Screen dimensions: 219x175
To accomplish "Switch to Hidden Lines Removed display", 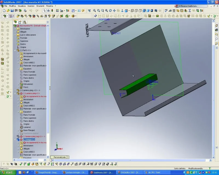I will (140, 11).
